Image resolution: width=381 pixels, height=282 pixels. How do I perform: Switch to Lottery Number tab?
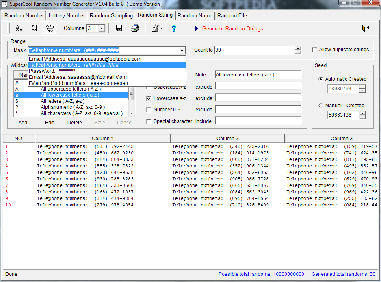point(67,15)
